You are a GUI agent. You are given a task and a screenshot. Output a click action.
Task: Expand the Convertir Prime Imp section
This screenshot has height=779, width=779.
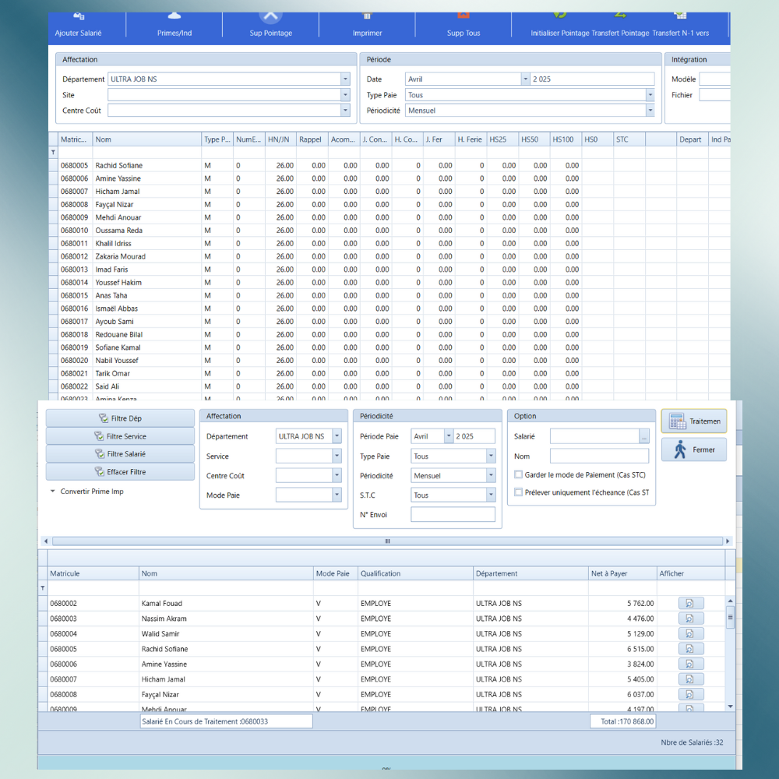[x=52, y=492]
